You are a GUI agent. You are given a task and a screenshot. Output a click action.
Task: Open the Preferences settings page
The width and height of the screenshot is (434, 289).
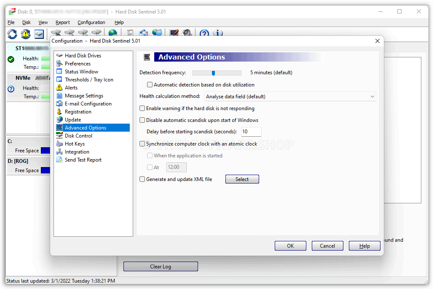[x=78, y=63]
